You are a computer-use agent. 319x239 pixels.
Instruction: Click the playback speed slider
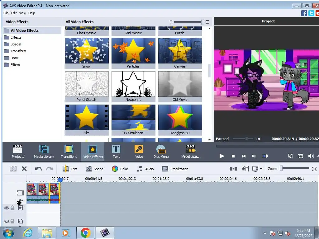pyautogui.click(x=243, y=139)
